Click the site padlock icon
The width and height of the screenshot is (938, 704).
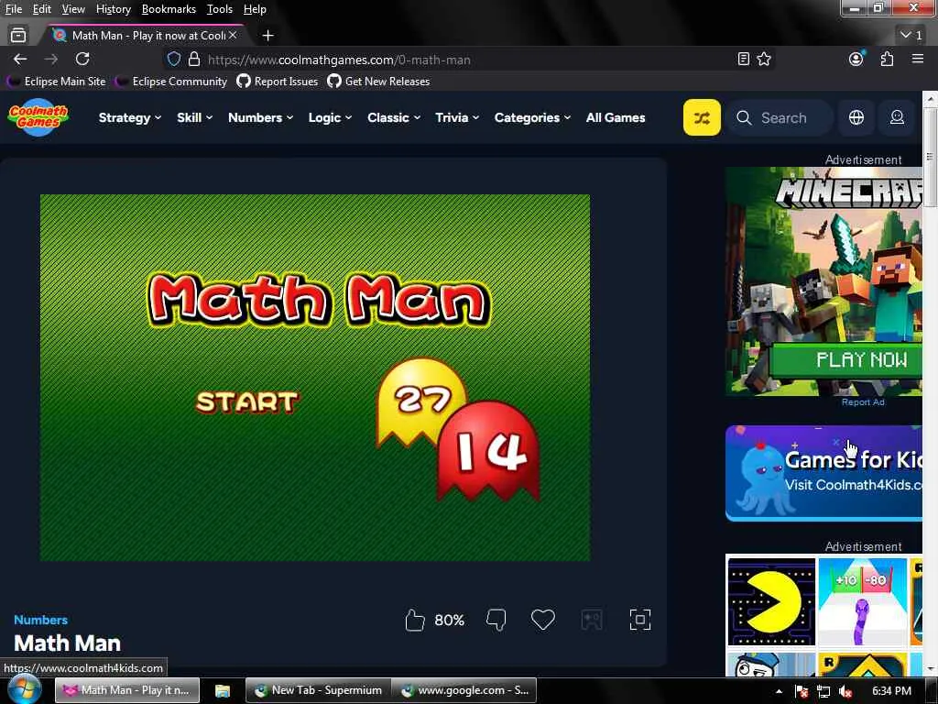[x=194, y=60]
